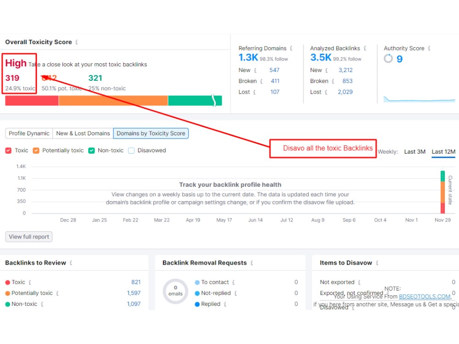Open info icon for Analyzed Backlinks New
The width and height of the screenshot is (459, 344).
(327, 71)
